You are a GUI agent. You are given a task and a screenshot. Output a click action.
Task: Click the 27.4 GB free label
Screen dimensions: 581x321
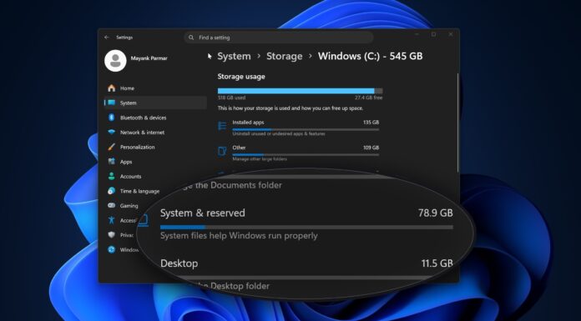pos(369,98)
